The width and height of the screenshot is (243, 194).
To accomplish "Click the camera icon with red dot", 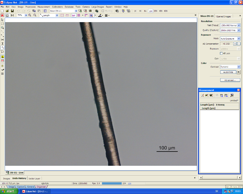I will (x=85, y=11).
